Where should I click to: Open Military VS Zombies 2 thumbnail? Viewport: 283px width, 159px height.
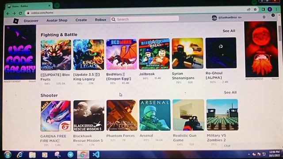(222, 114)
